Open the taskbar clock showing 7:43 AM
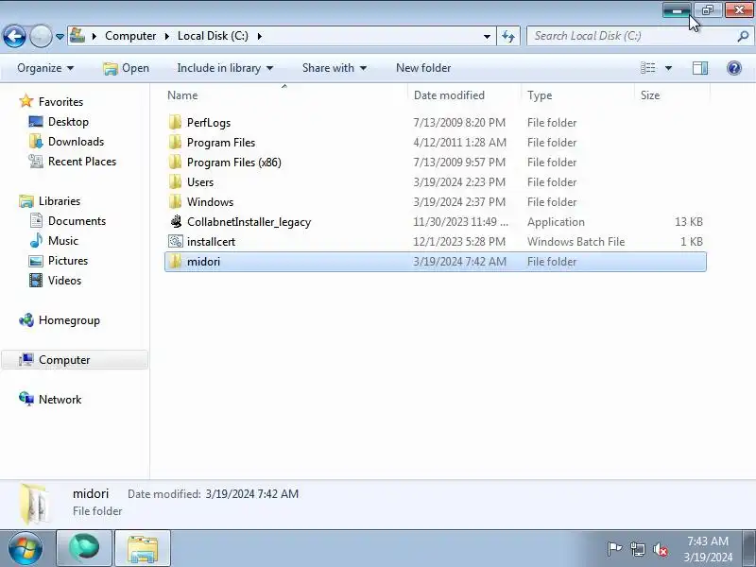Image resolution: width=756 pixels, height=567 pixels. [x=707, y=549]
